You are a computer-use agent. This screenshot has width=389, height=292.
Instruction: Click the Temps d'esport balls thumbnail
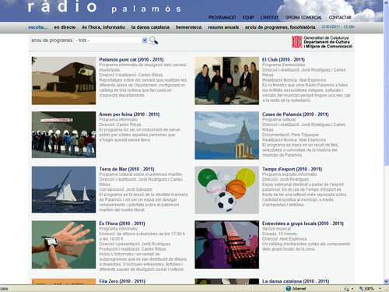click(x=226, y=190)
